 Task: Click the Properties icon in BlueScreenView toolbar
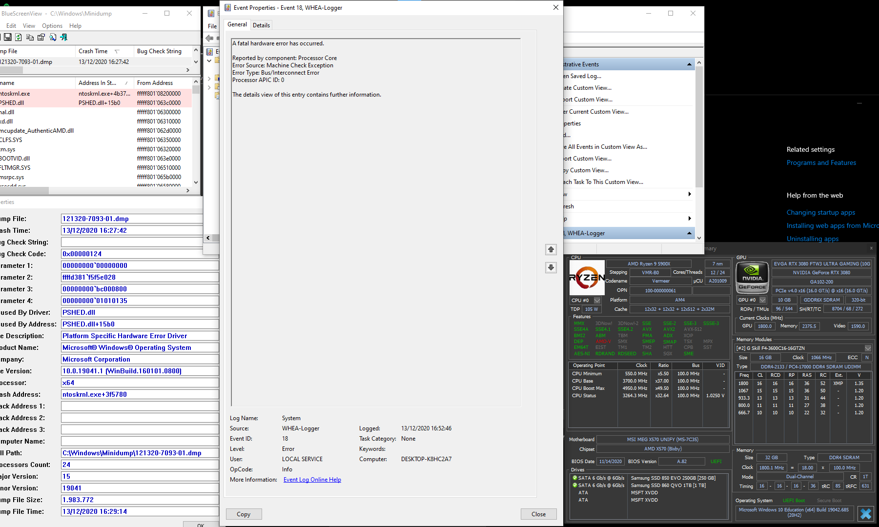tap(41, 37)
